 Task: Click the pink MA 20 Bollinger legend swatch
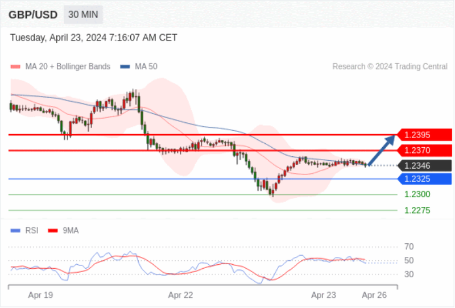tap(15, 66)
